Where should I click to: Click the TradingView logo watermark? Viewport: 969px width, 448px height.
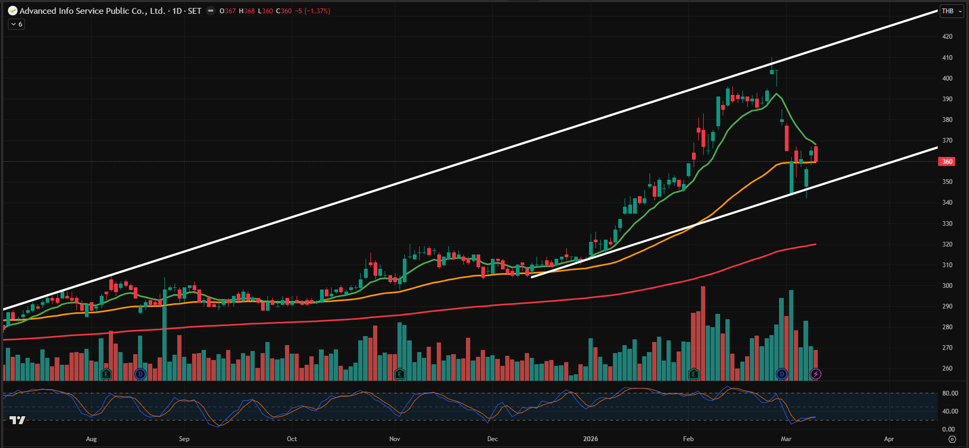[x=17, y=420]
